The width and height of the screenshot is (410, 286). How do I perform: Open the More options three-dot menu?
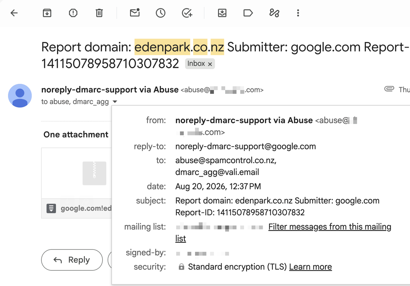point(298,13)
